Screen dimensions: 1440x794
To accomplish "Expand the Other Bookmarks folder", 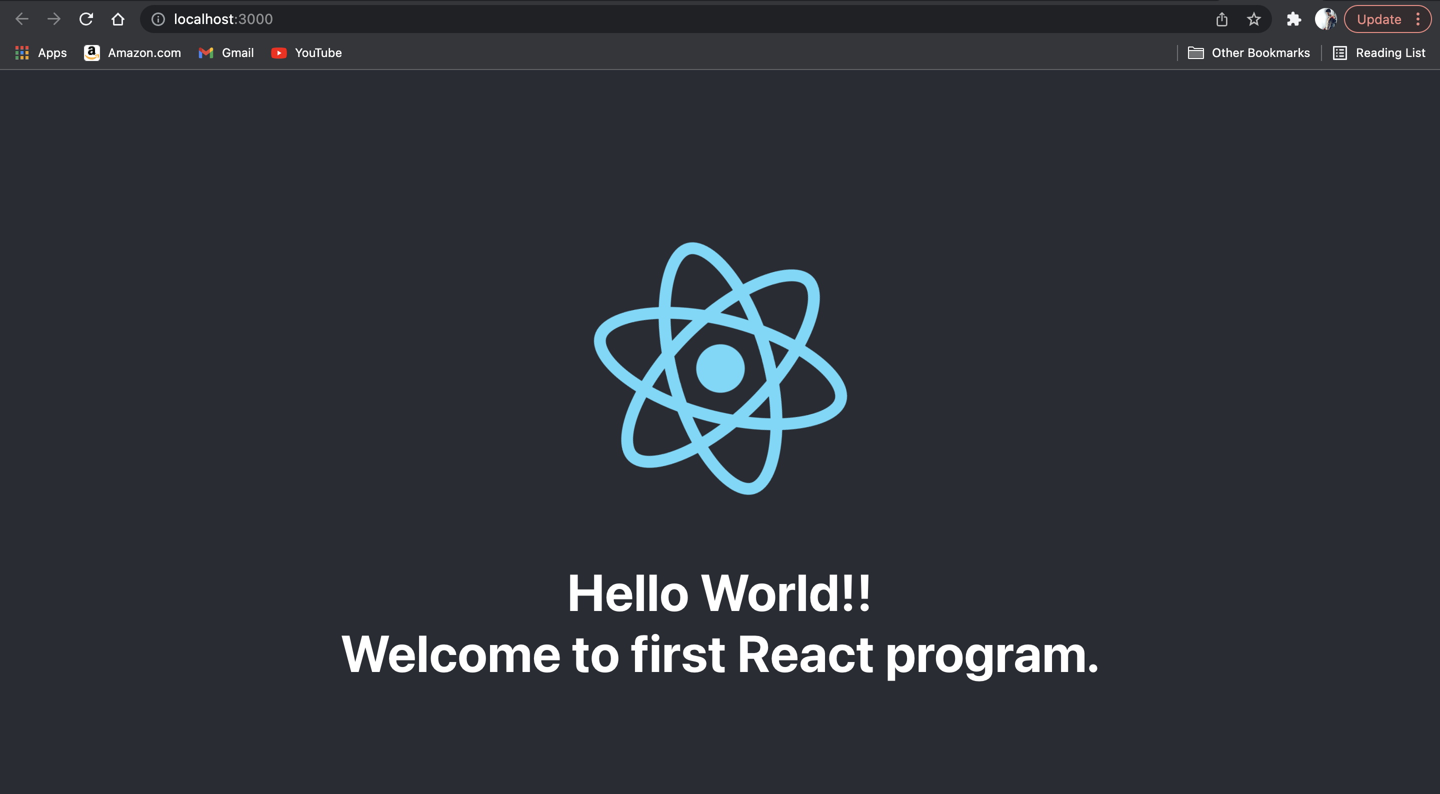I will tap(1250, 52).
